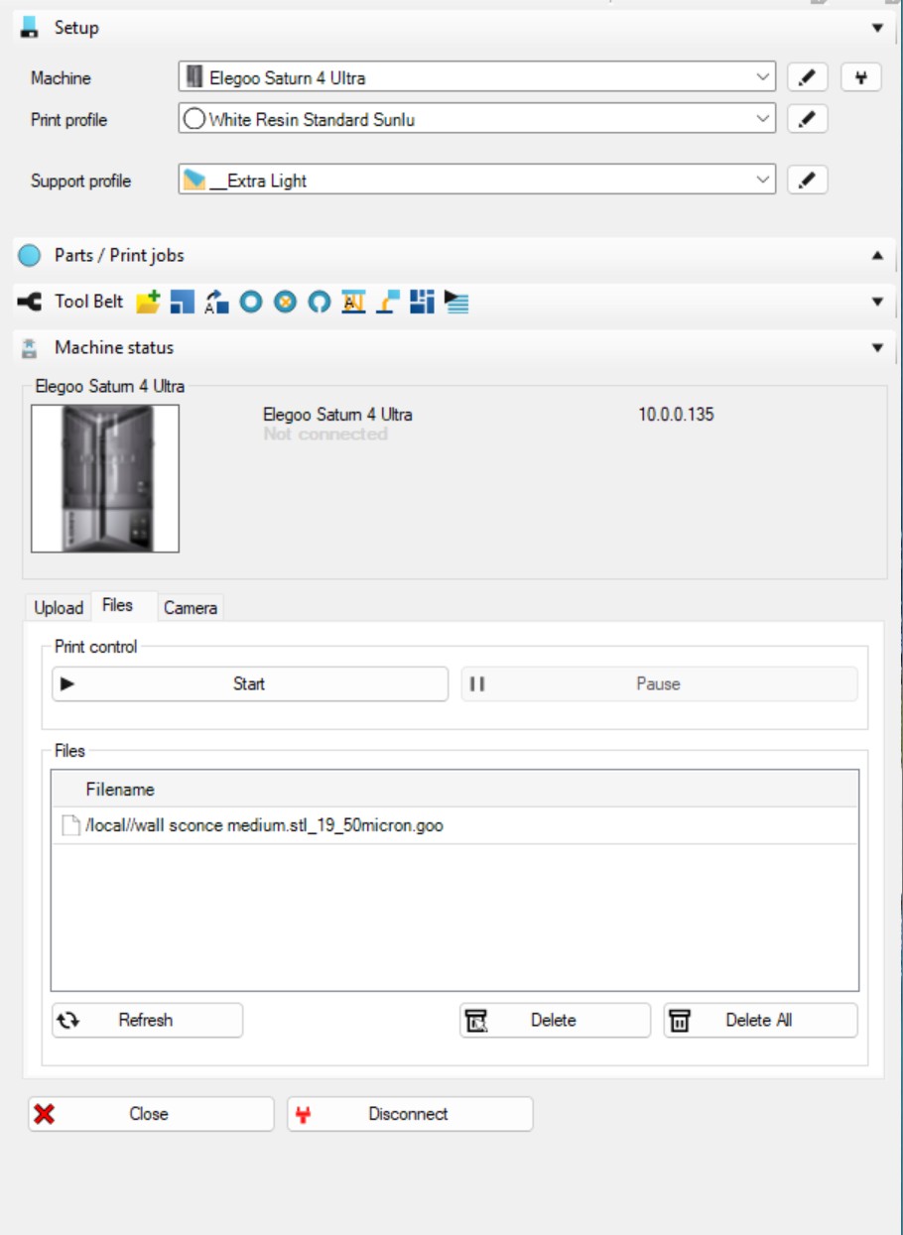903x1235 pixels.
Task: Click the IP address 10.0.0.135
Action: pos(676,415)
